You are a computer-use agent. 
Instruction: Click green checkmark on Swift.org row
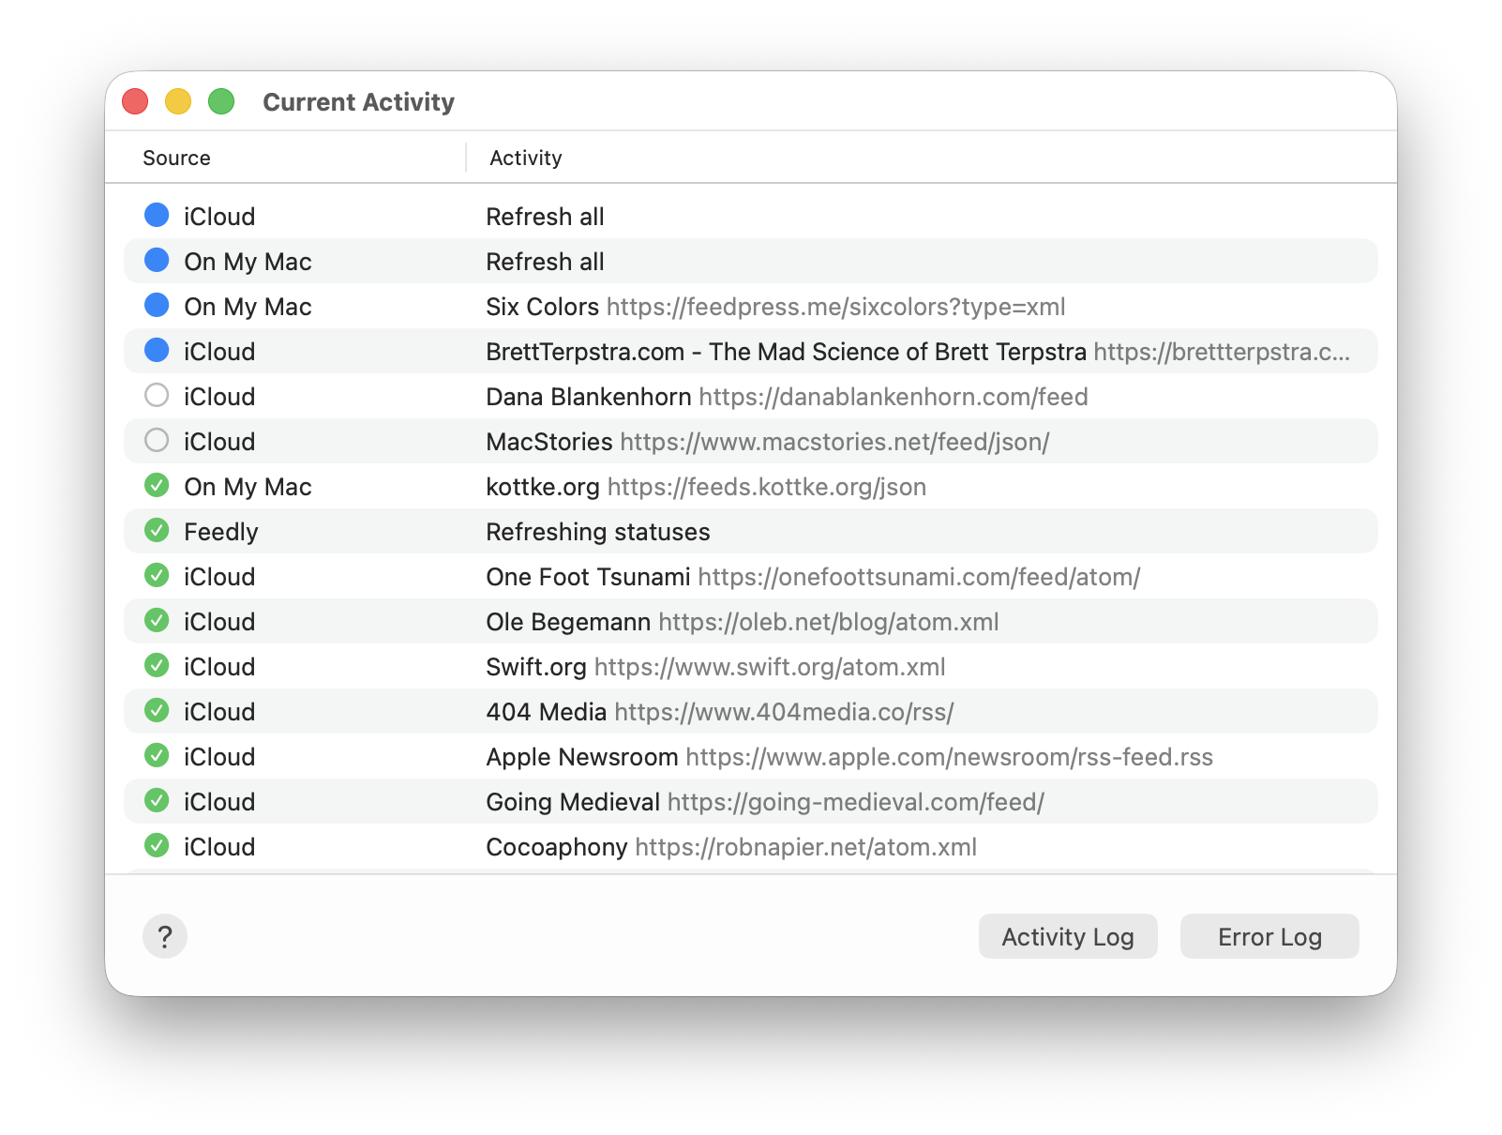point(157,665)
